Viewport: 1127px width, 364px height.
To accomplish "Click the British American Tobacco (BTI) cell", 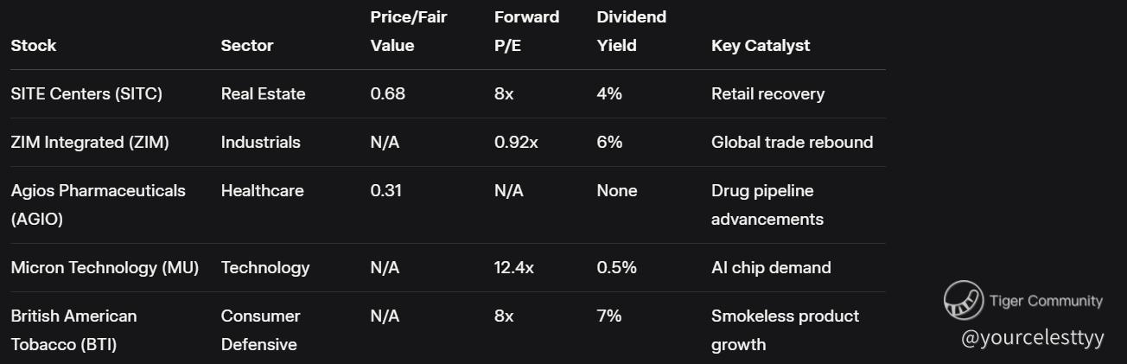I will [73, 329].
